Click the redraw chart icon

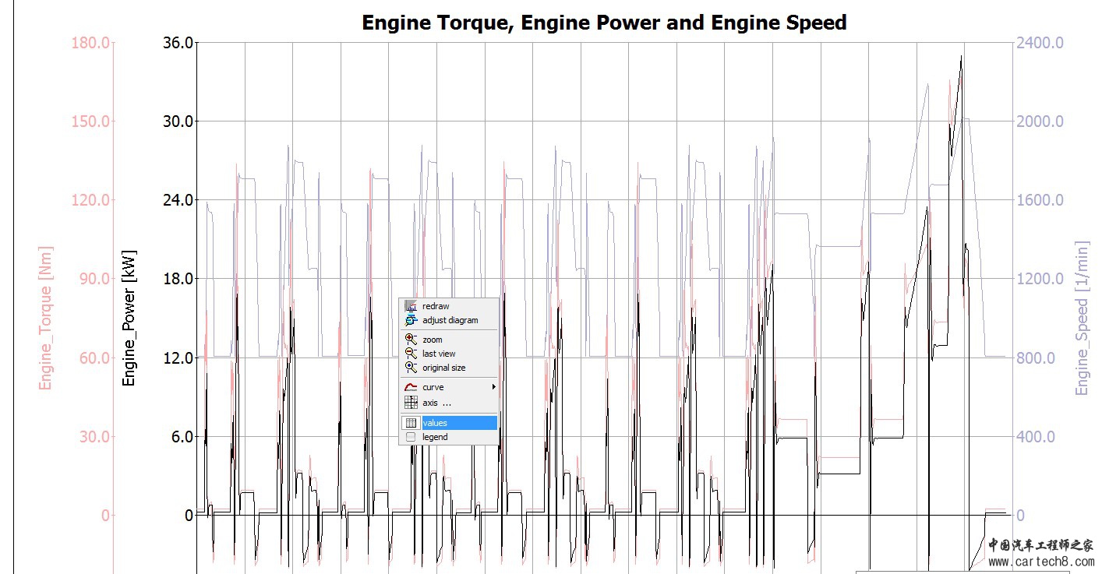click(x=411, y=306)
